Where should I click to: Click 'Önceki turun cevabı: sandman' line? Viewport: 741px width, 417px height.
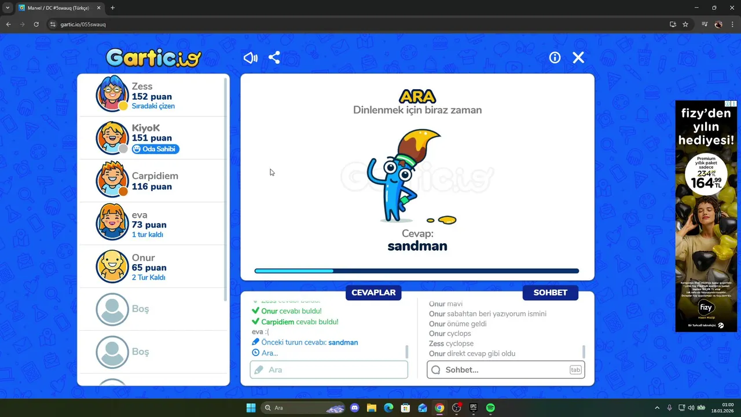305,342
